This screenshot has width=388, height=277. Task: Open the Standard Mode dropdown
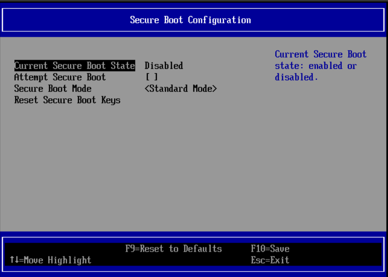(181, 89)
